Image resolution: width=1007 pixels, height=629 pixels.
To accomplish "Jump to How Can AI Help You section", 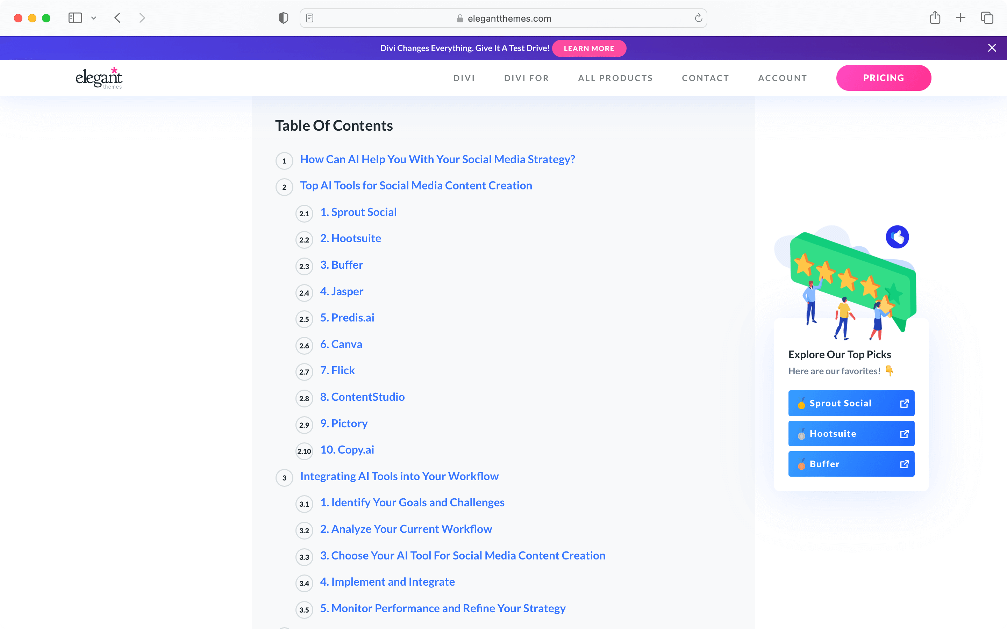I will (x=437, y=159).
